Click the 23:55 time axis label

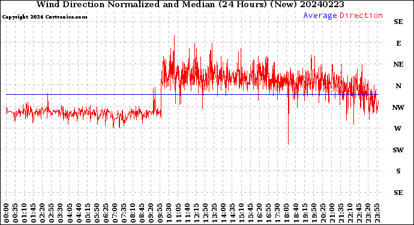click(x=377, y=213)
